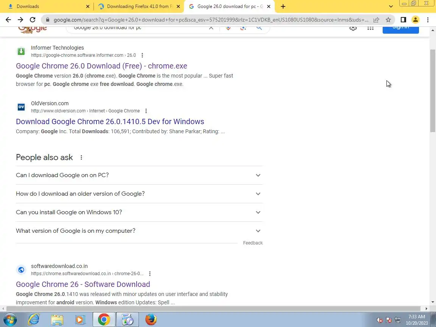Click the network status tray icon
Image resolution: width=436 pixels, height=327 pixels.
click(x=398, y=320)
